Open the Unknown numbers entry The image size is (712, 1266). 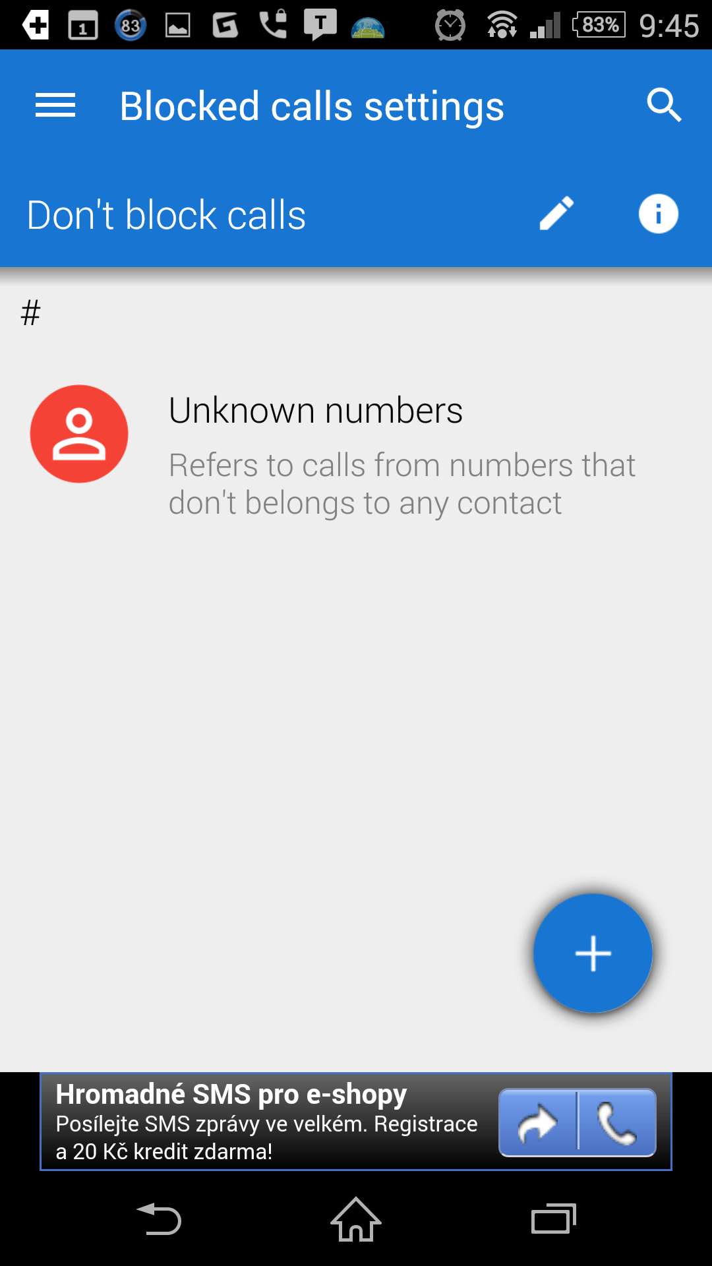[356, 455]
